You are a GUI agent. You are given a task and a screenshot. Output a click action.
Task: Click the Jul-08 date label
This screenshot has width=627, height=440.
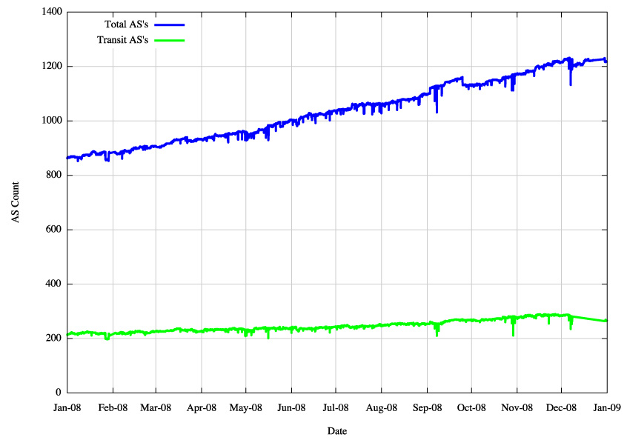pos(336,407)
